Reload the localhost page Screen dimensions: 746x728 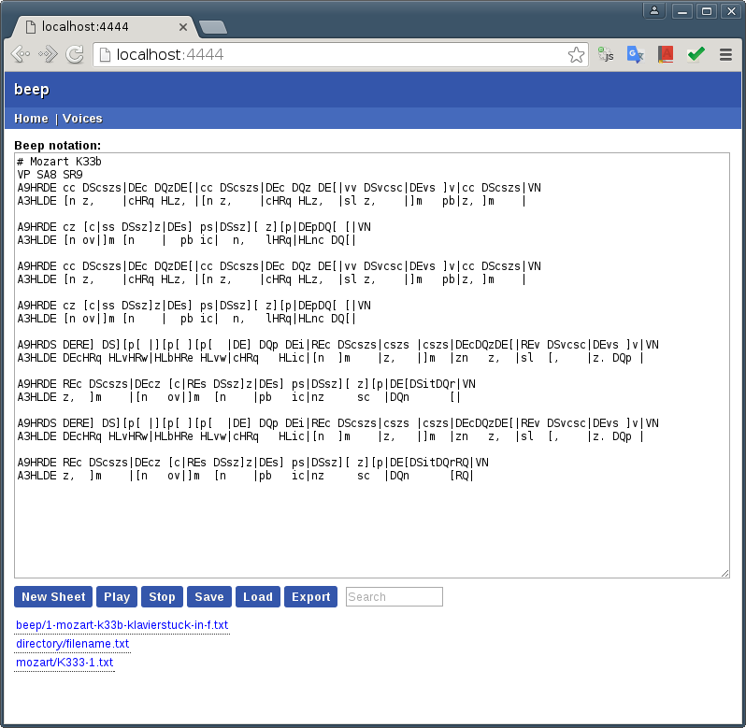click(x=75, y=54)
